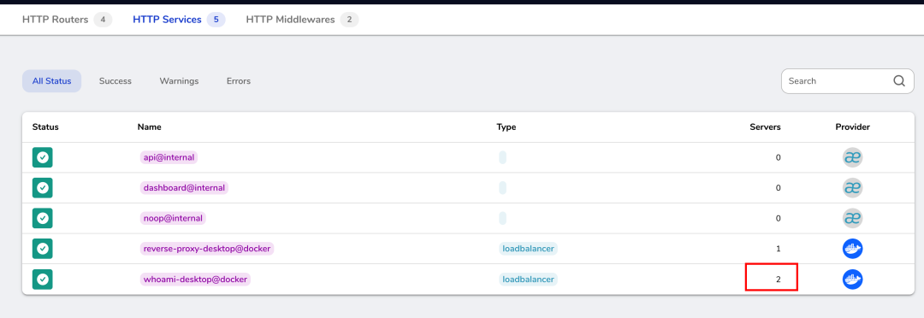The image size is (924, 318).
Task: Click the status checkmark for whoami-desktop@docker
Action: click(x=43, y=280)
